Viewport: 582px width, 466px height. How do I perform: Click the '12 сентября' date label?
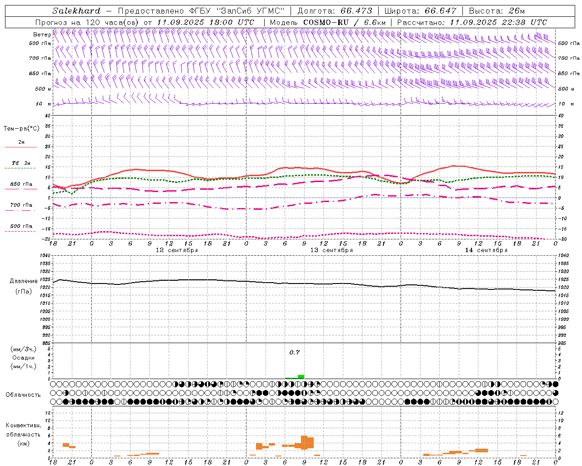176,250
